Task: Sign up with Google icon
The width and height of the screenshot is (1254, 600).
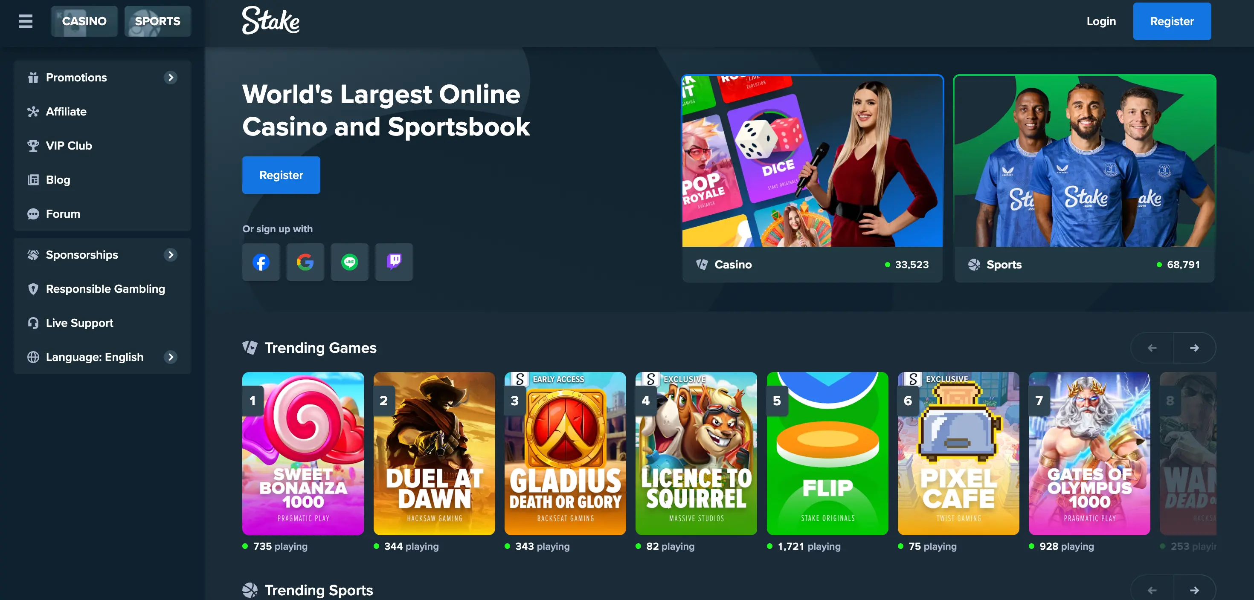Action: click(x=305, y=262)
